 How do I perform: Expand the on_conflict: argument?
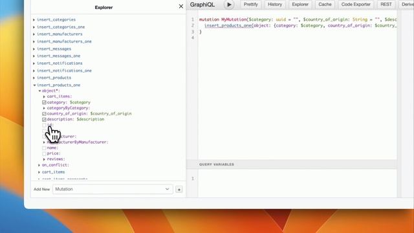[39, 165]
